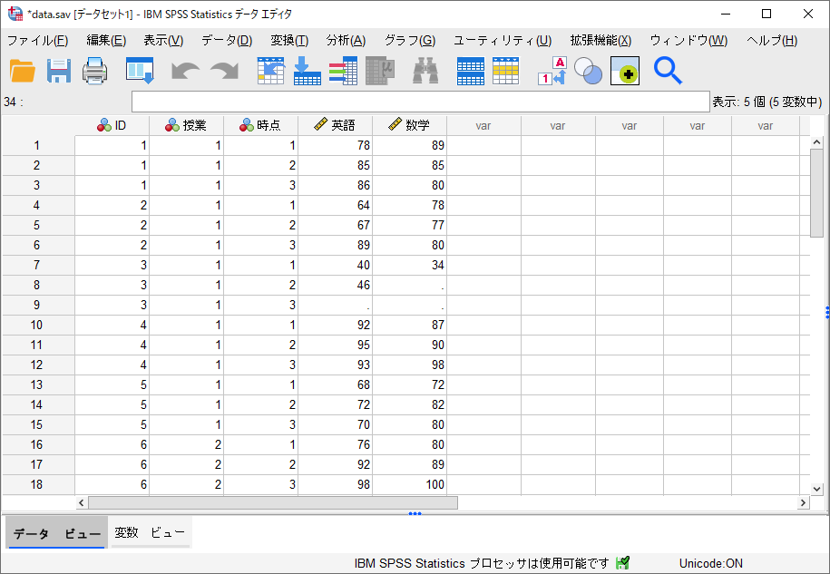Insert new cases into the data
The width and height of the screenshot is (830, 574).
[470, 71]
